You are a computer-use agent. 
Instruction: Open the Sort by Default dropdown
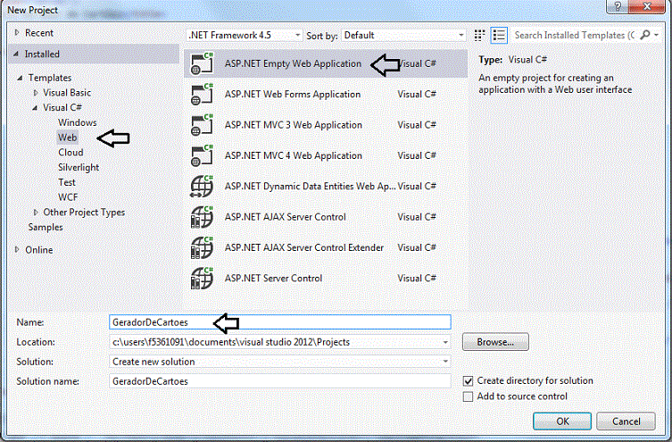tap(403, 35)
